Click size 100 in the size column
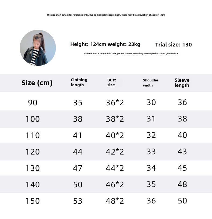The image size is (212, 219). pyautogui.click(x=32, y=119)
